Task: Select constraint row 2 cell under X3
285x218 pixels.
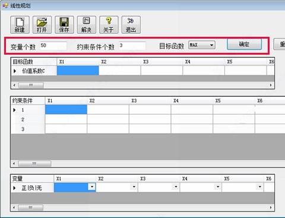Action: coord(150,119)
